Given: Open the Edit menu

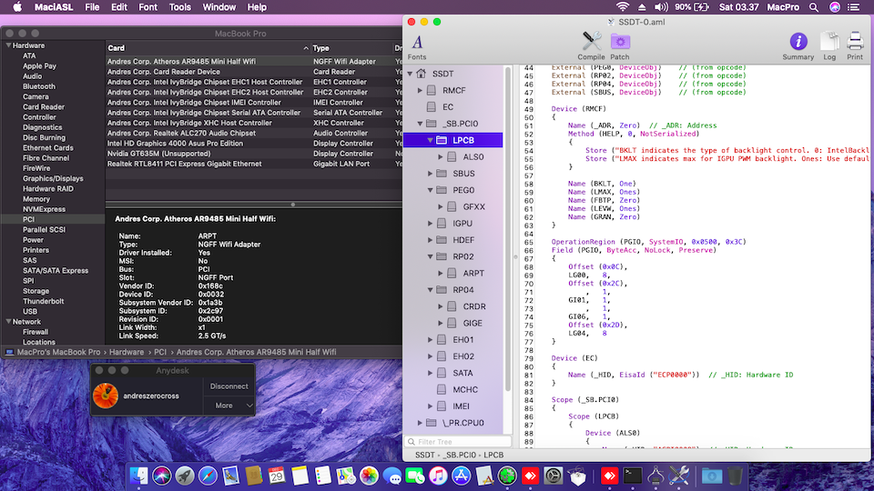Looking at the screenshot, I should [118, 7].
